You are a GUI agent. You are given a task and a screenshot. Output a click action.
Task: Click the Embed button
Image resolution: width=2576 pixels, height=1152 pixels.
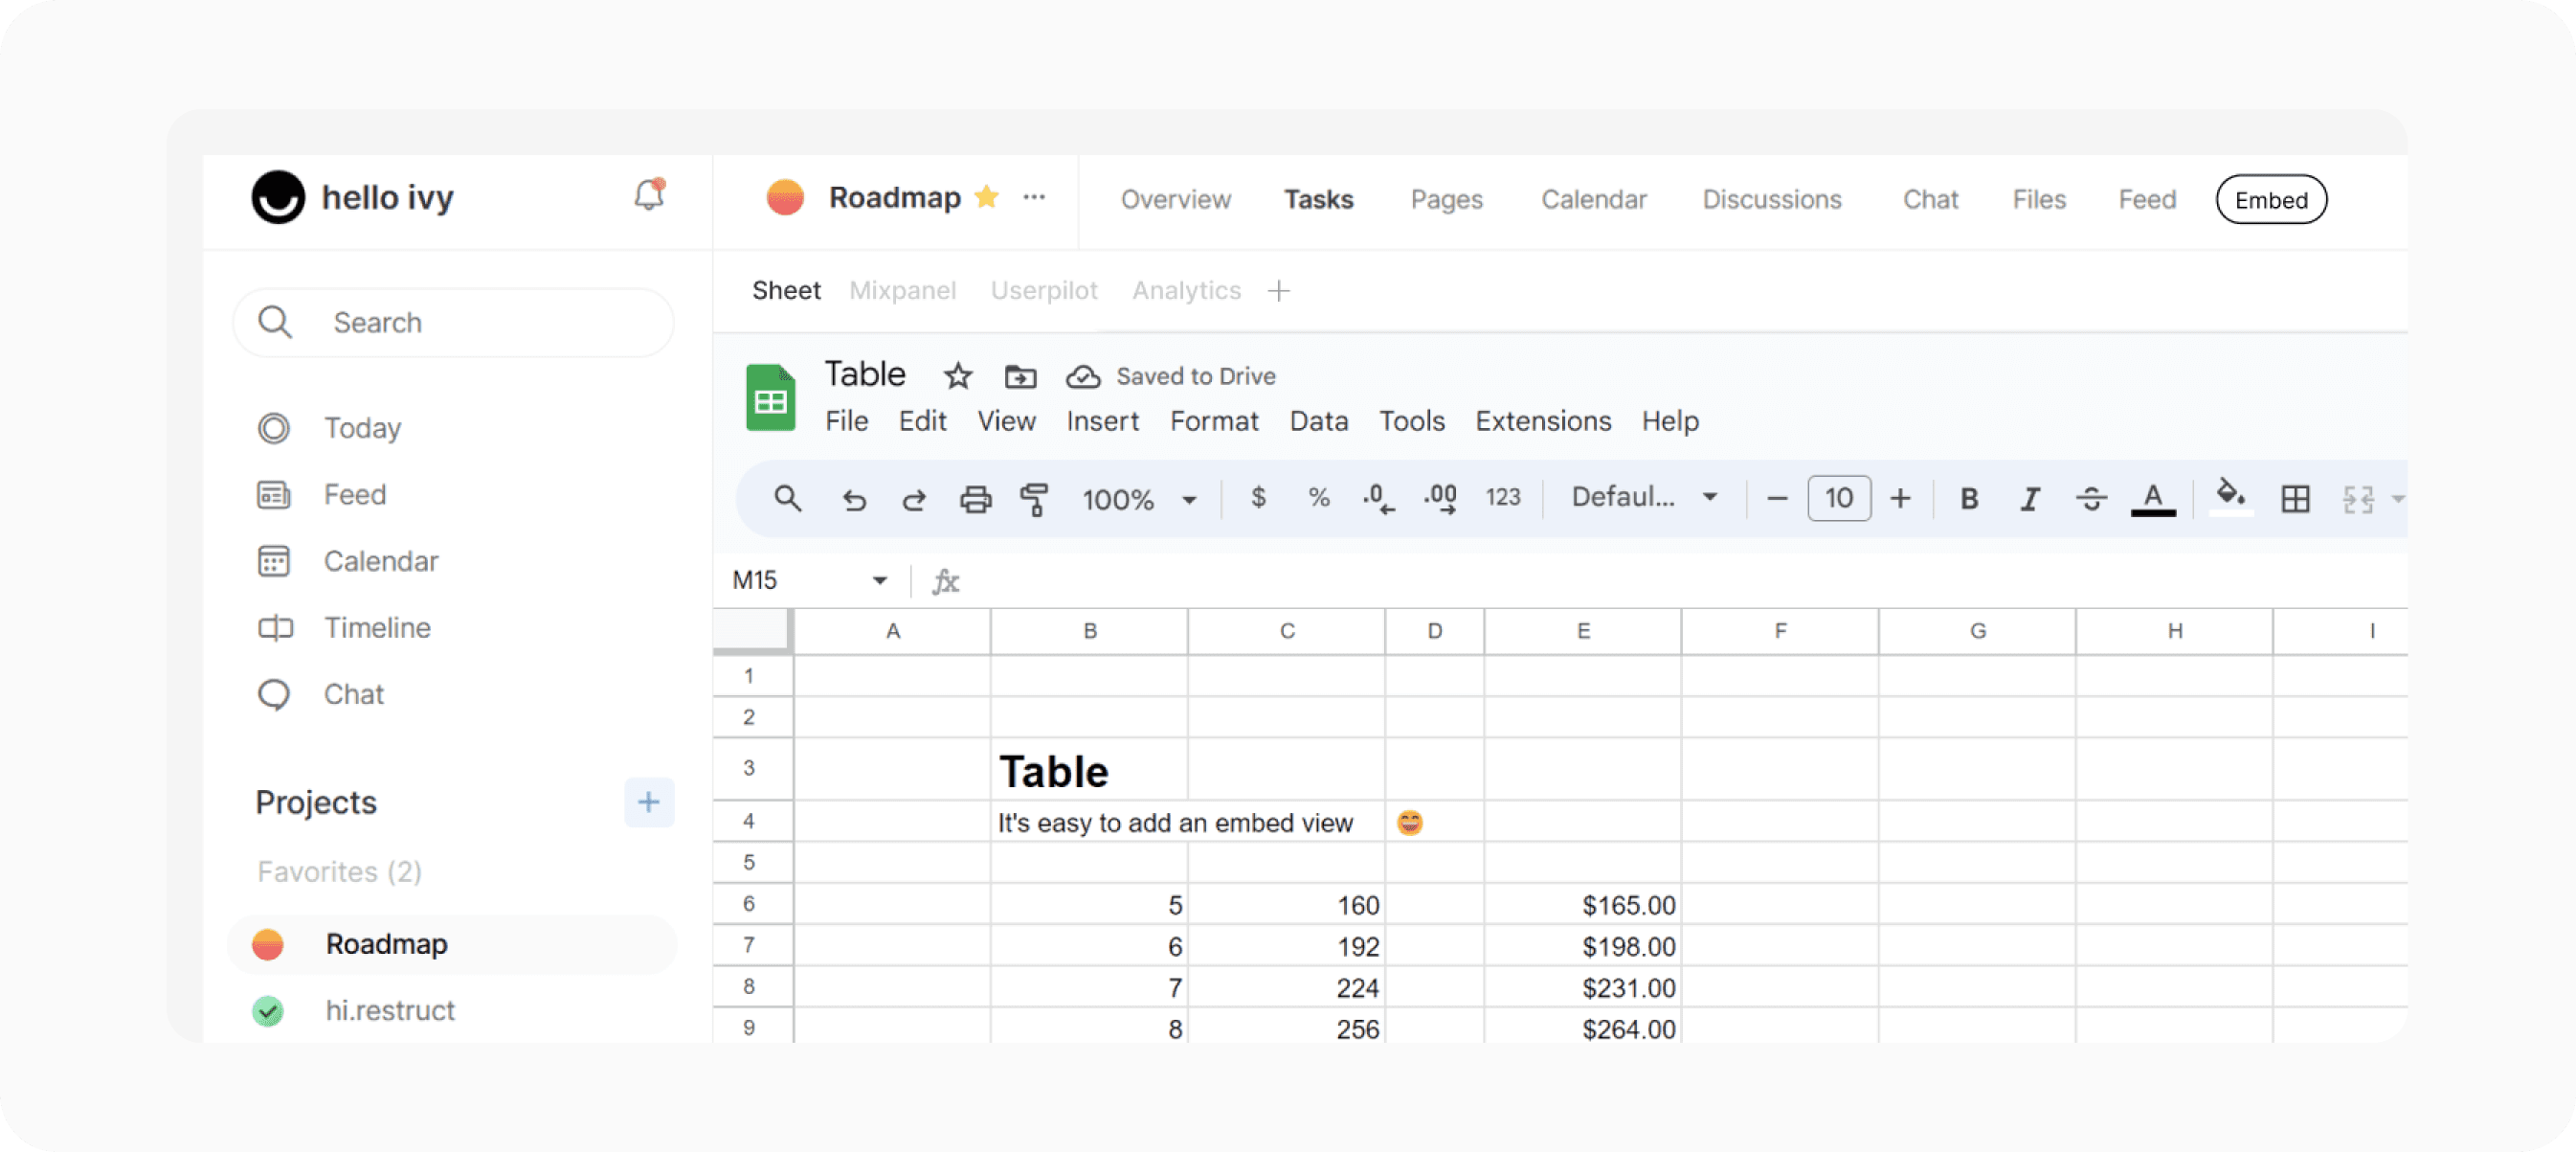pos(2270,200)
